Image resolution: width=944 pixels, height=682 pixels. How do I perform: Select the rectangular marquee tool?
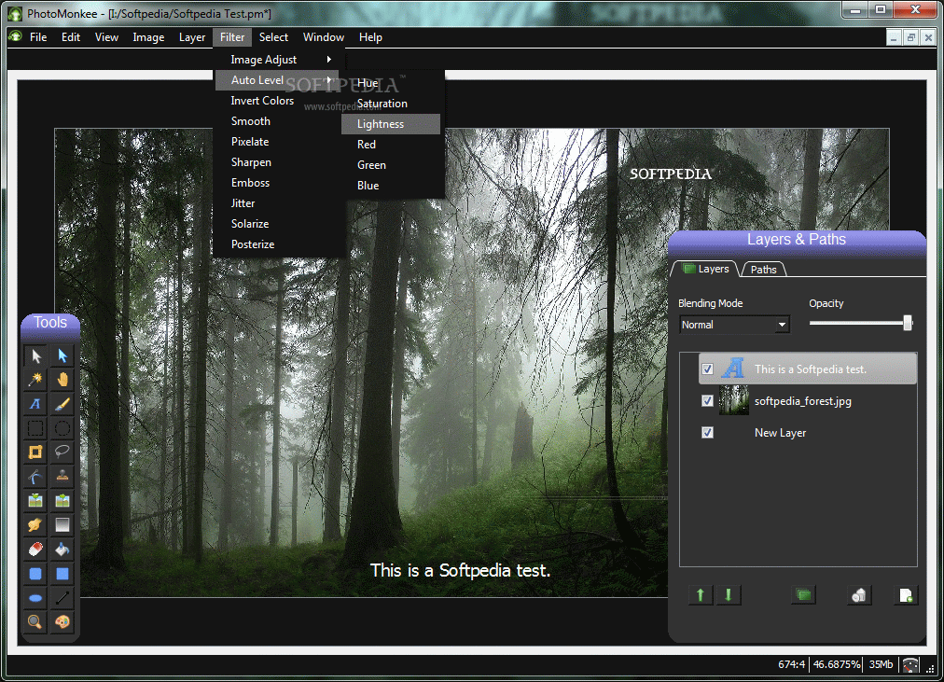(35, 428)
